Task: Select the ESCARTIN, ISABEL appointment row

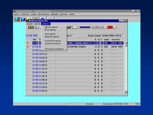Action: pyautogui.click(x=75, y=47)
